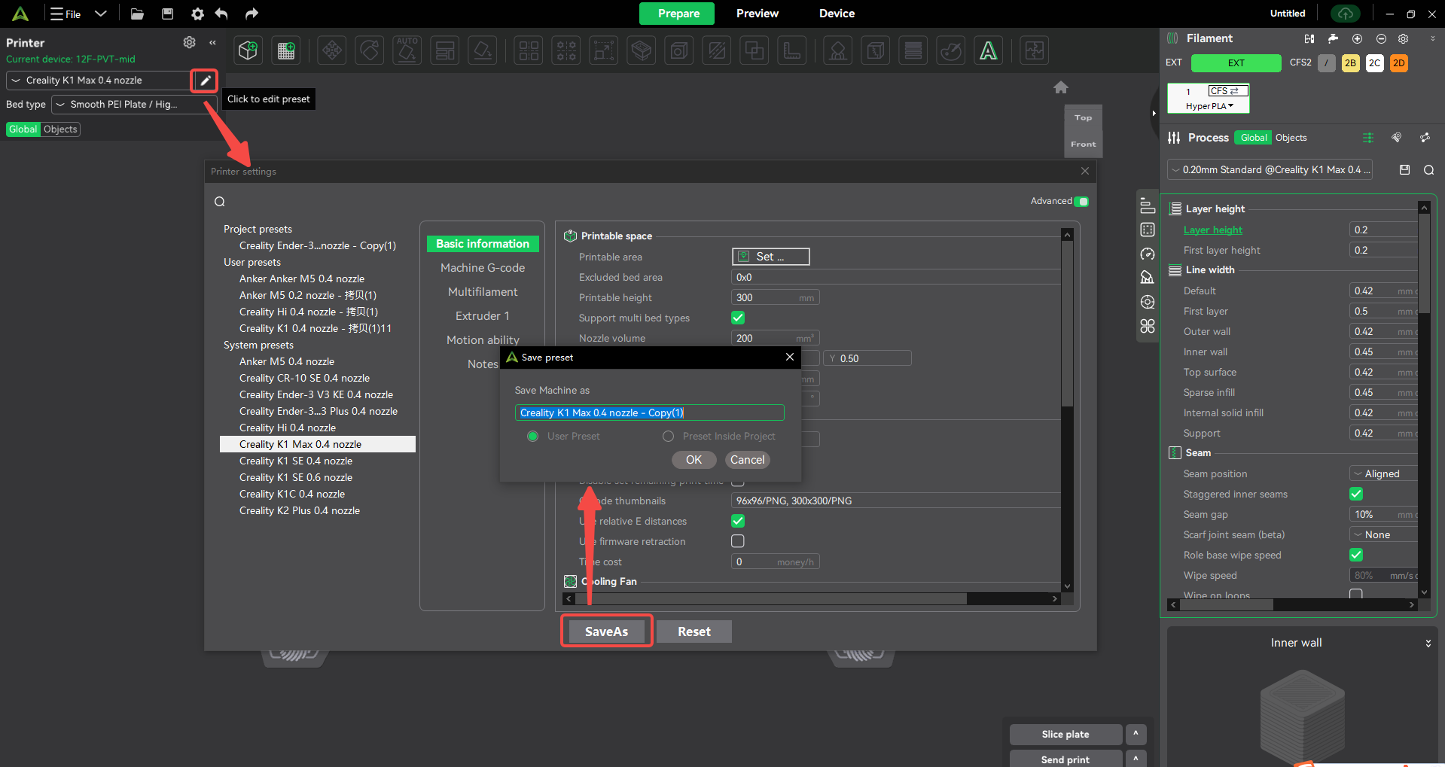
Task: Click the SaveAs button
Action: (607, 632)
